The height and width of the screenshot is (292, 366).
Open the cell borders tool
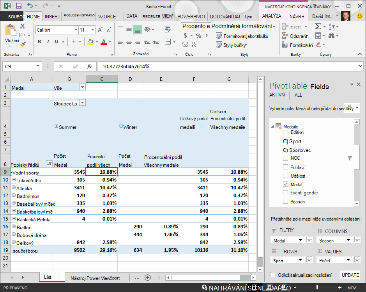[x=74, y=42]
